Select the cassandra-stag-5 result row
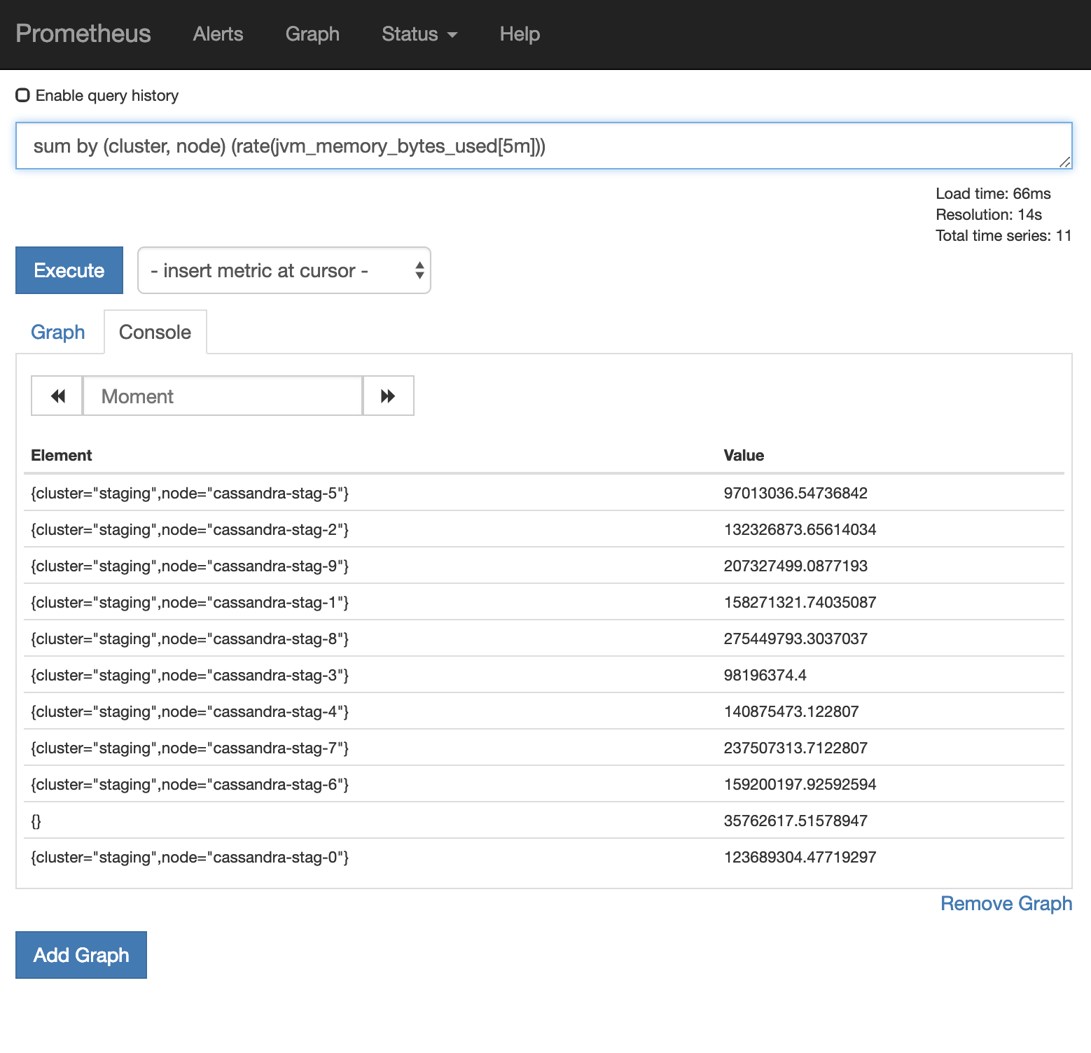The width and height of the screenshot is (1091, 1053). [190, 493]
